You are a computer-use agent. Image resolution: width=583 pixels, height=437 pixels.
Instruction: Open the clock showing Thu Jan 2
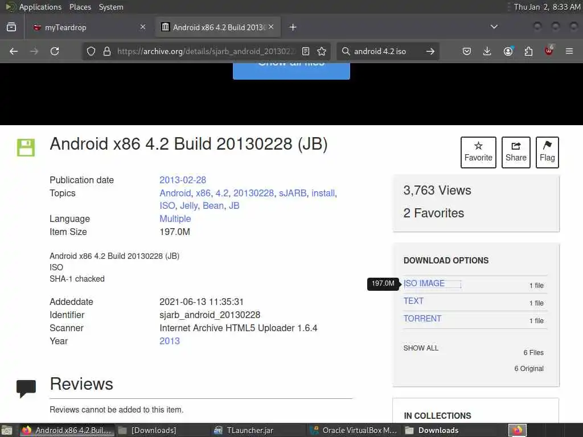coord(547,7)
